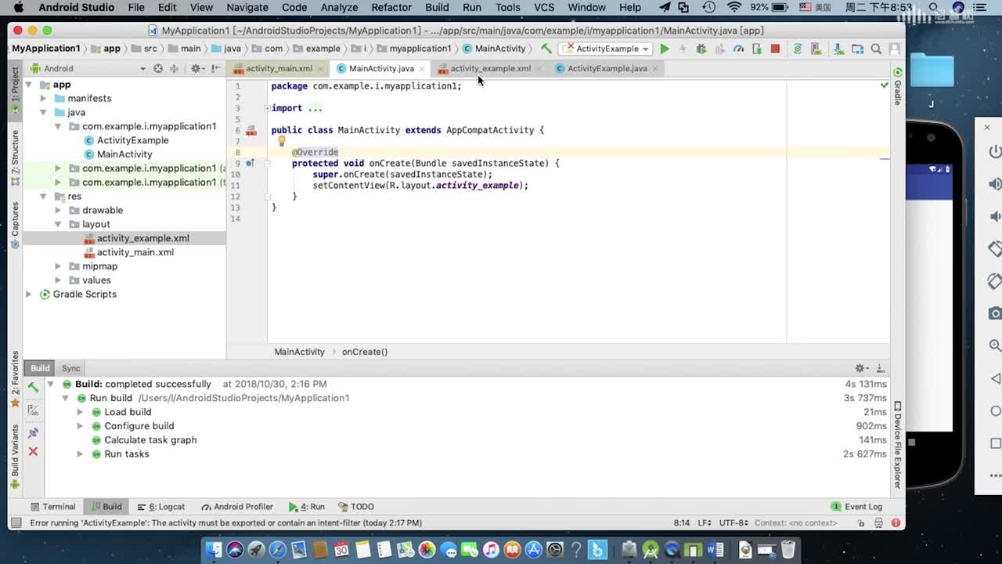Image resolution: width=1002 pixels, height=564 pixels.
Task: Open the TODO tool window
Action: pyautogui.click(x=356, y=507)
